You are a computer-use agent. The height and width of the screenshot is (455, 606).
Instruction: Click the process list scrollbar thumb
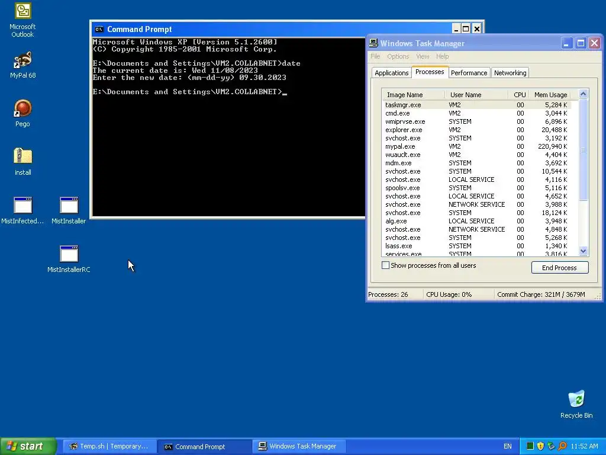tap(583, 150)
